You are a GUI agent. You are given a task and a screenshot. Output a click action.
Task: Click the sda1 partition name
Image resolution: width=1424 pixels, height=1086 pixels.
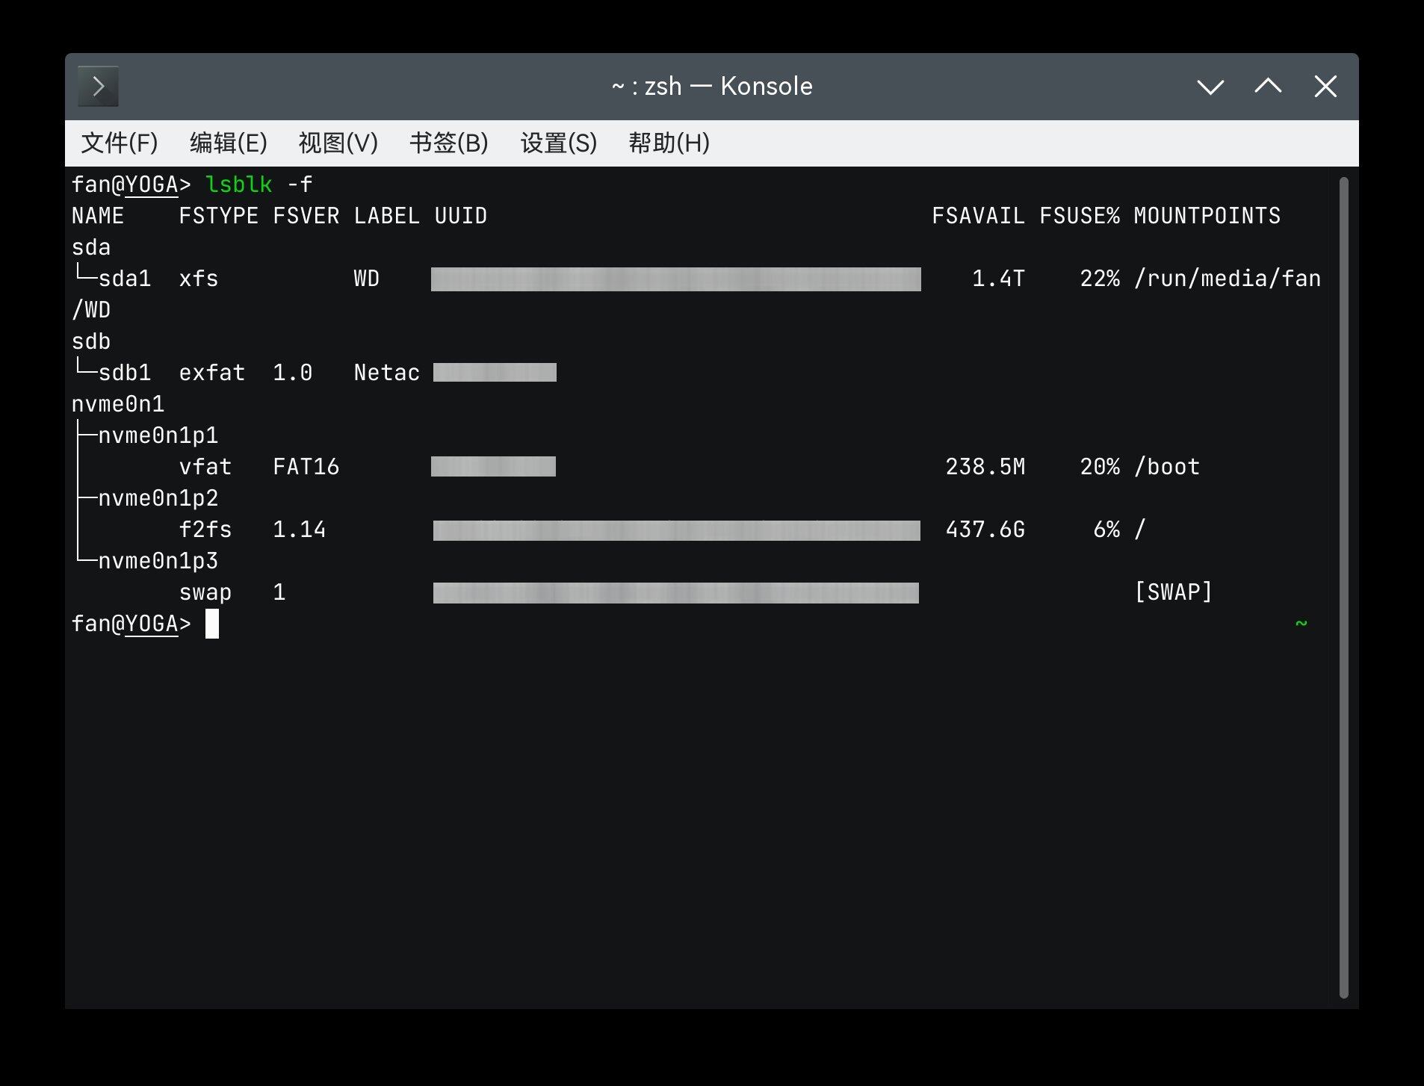[x=125, y=279]
